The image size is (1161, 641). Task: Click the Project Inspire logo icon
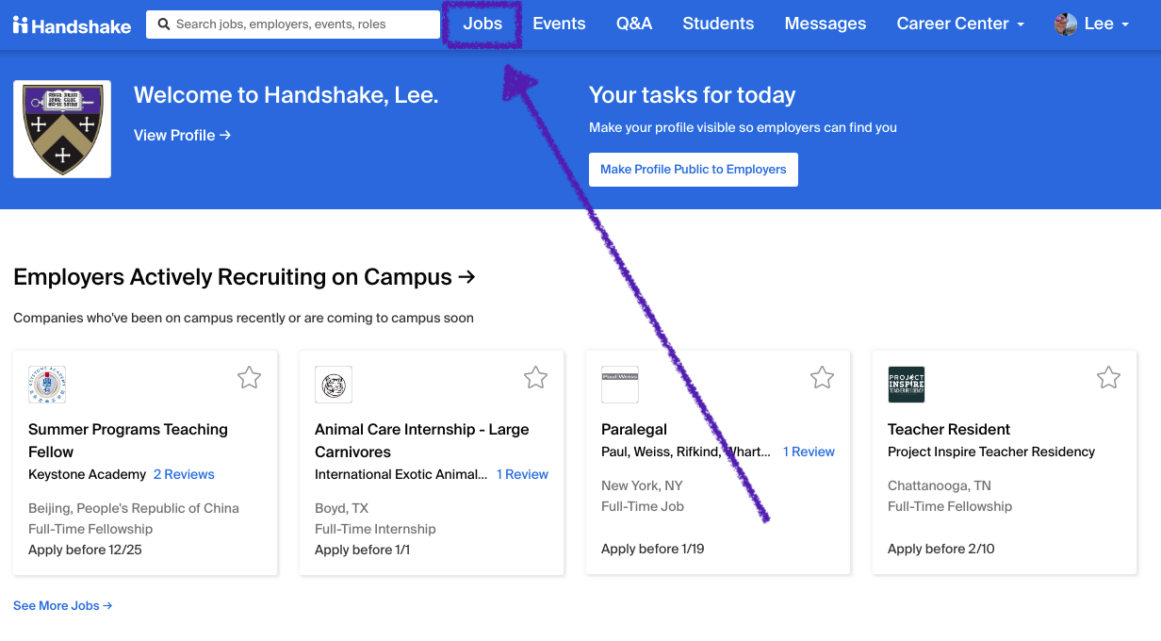(x=907, y=385)
